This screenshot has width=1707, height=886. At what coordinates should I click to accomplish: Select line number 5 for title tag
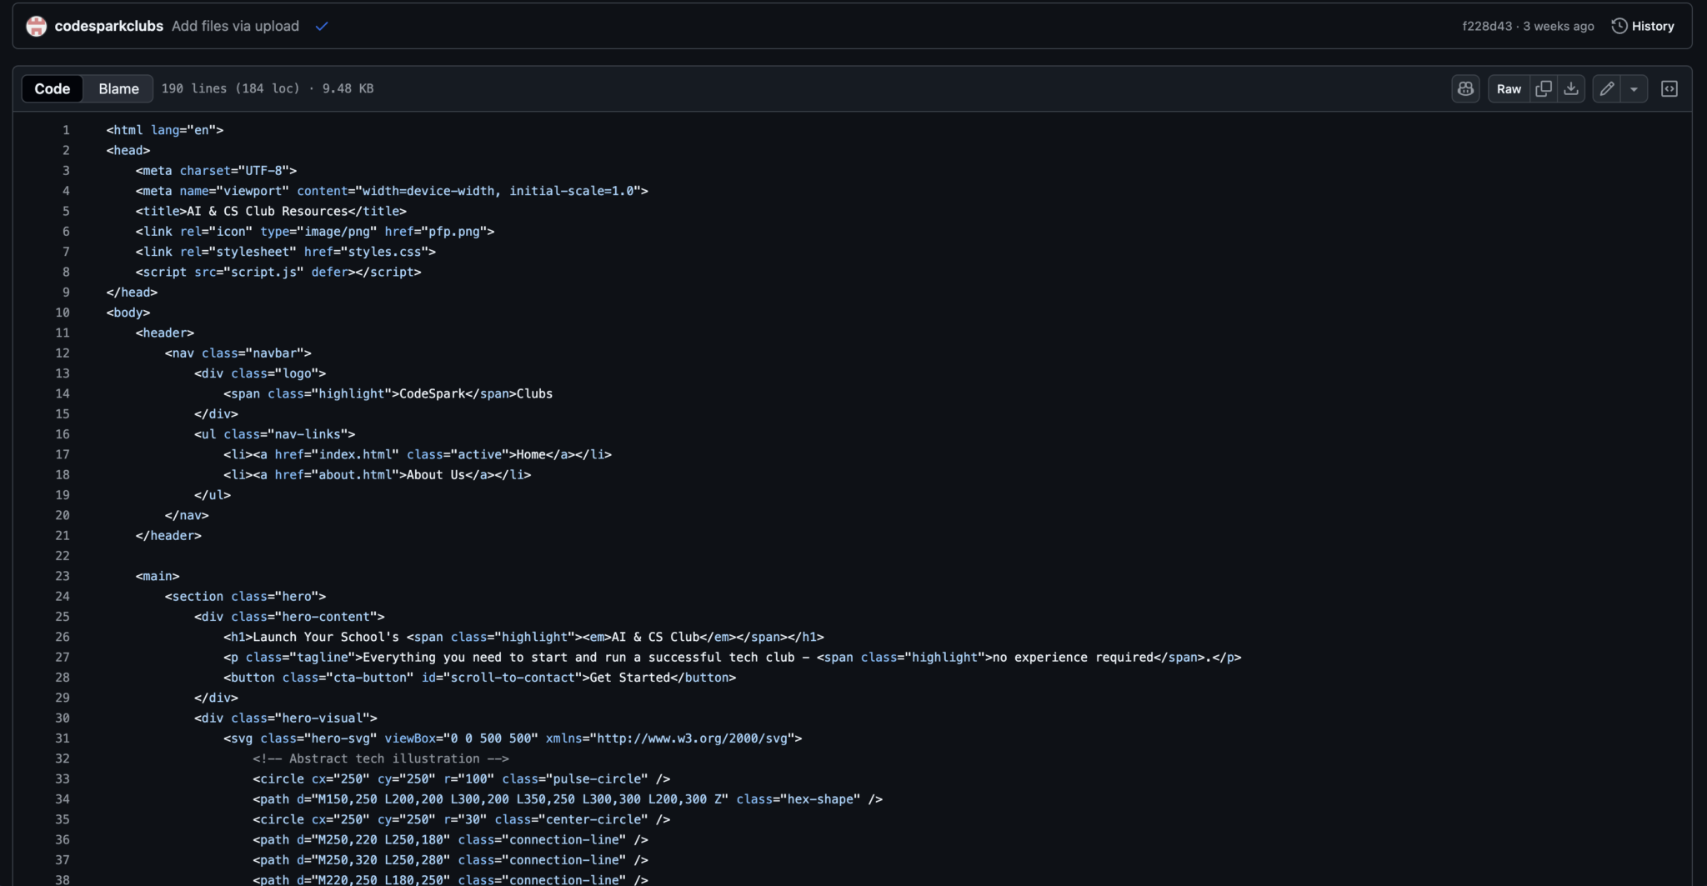click(66, 211)
